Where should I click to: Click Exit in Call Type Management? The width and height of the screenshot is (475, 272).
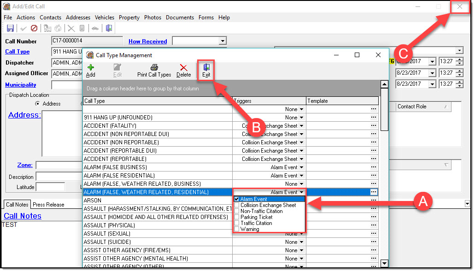(206, 70)
